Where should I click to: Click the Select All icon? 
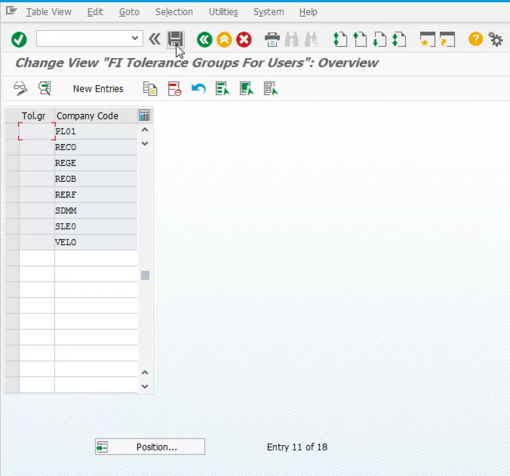[222, 88]
